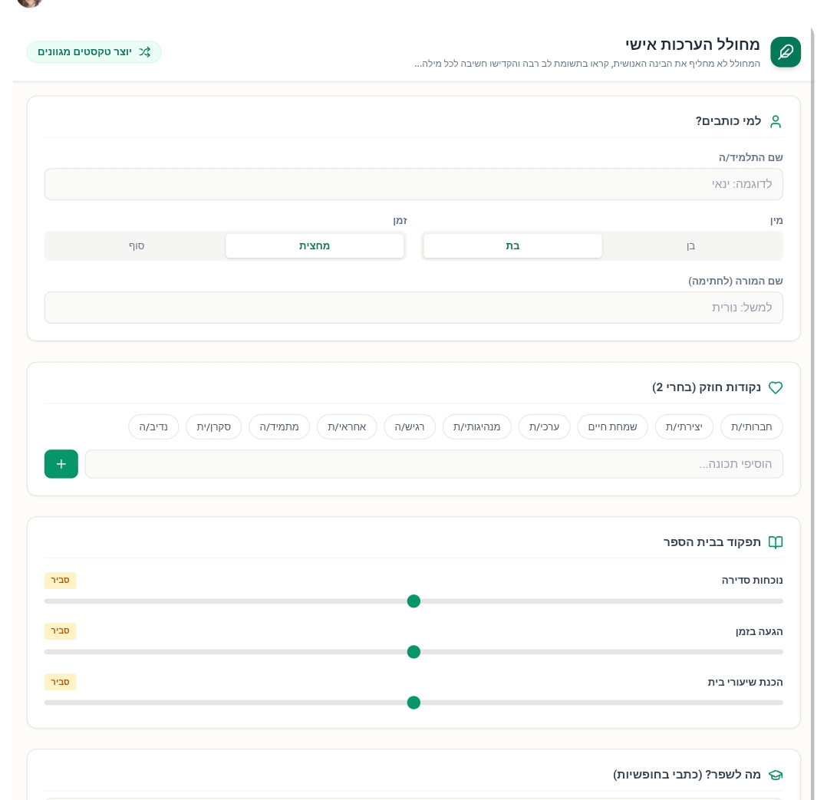Image resolution: width=827 pixels, height=800 pixels.
Task: Click the יוצר טקסטים מגוונים button
Action: 94,52
